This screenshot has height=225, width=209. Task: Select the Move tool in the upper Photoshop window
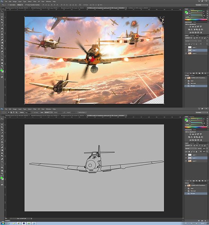point(2,11)
